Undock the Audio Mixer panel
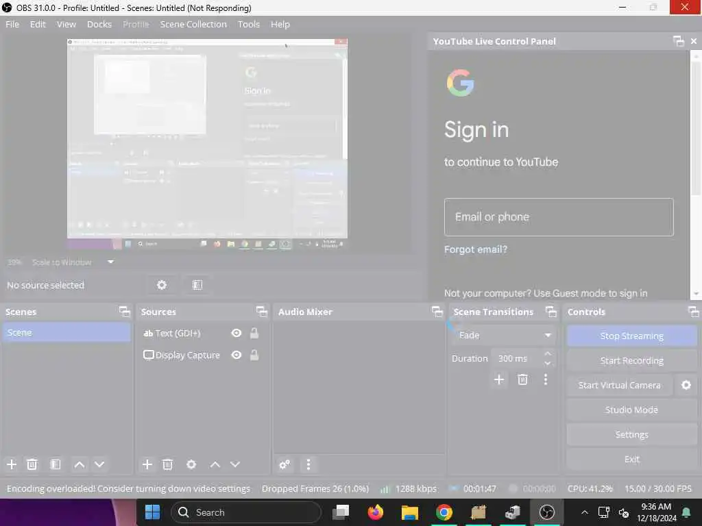Screen dimensions: 702x526 437,312
